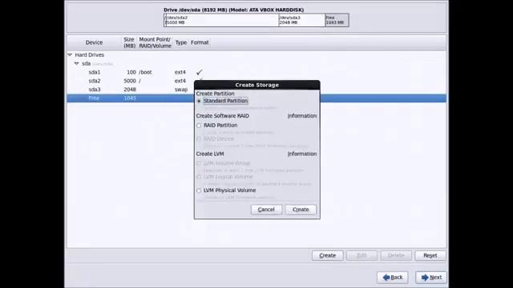
Task: Open Information link beside Create Software RAID
Action: coord(302,116)
